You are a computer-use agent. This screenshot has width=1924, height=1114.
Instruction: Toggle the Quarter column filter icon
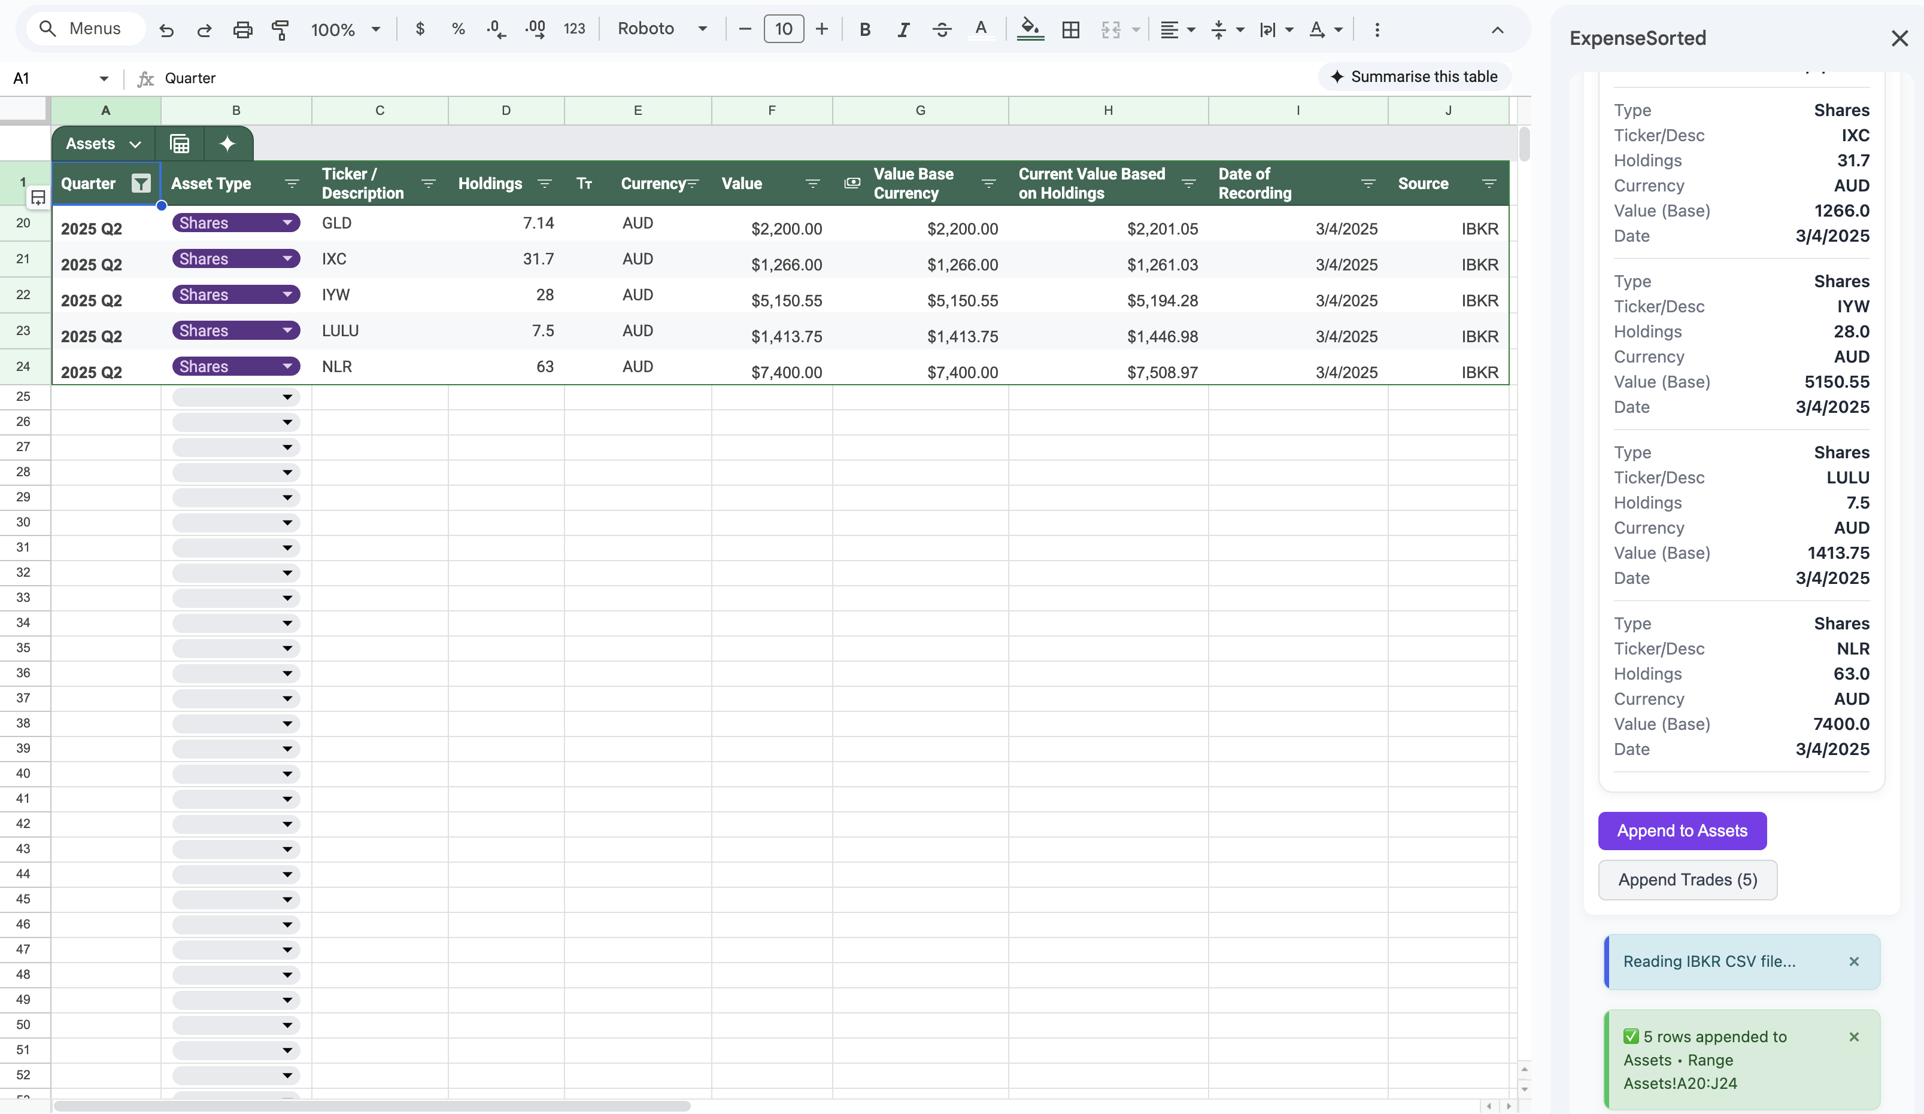click(x=141, y=184)
